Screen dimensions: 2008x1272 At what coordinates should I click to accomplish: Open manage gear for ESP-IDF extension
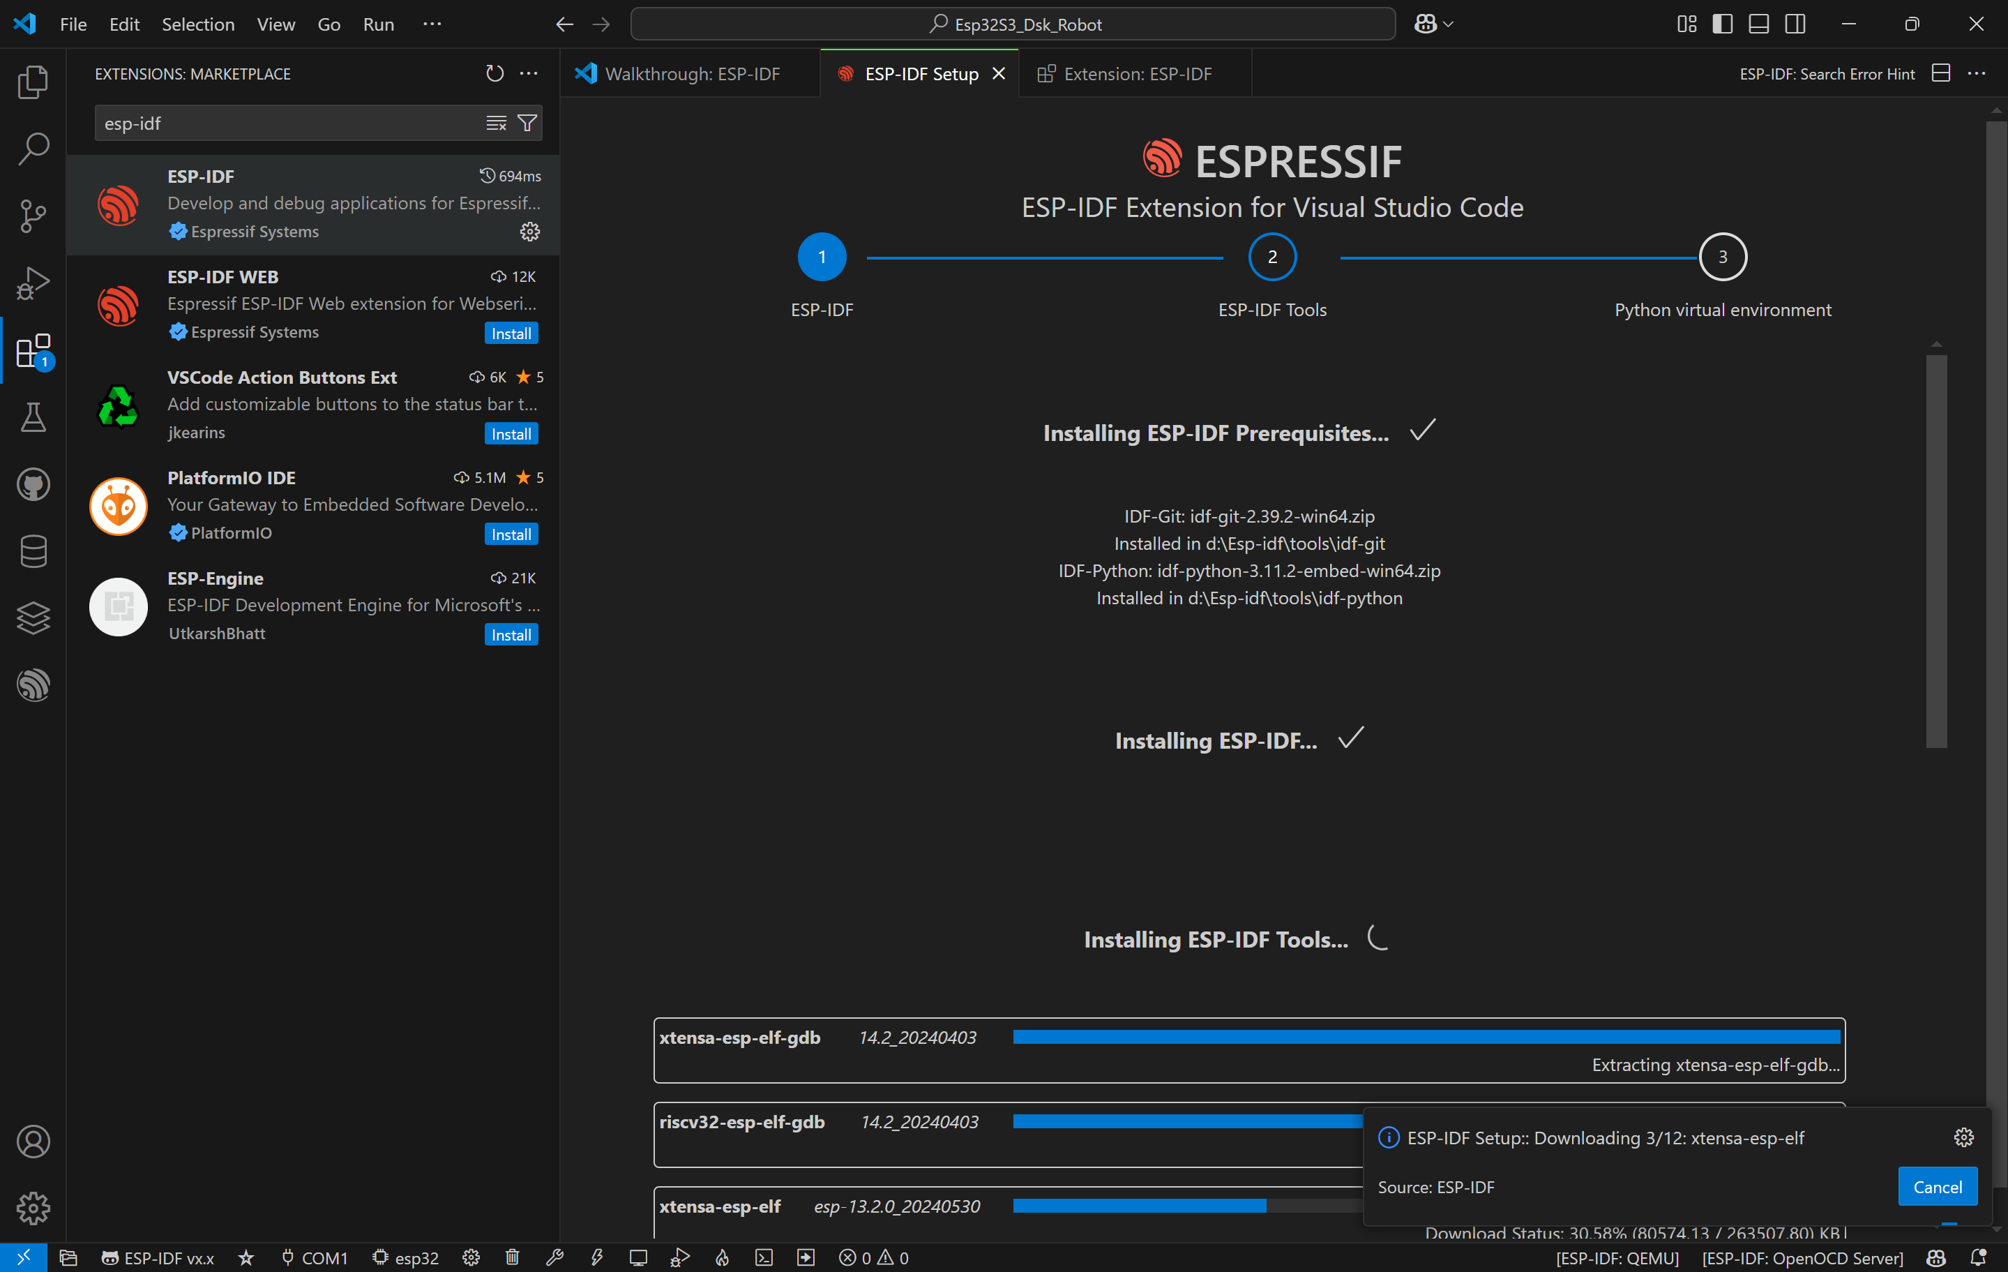point(529,231)
